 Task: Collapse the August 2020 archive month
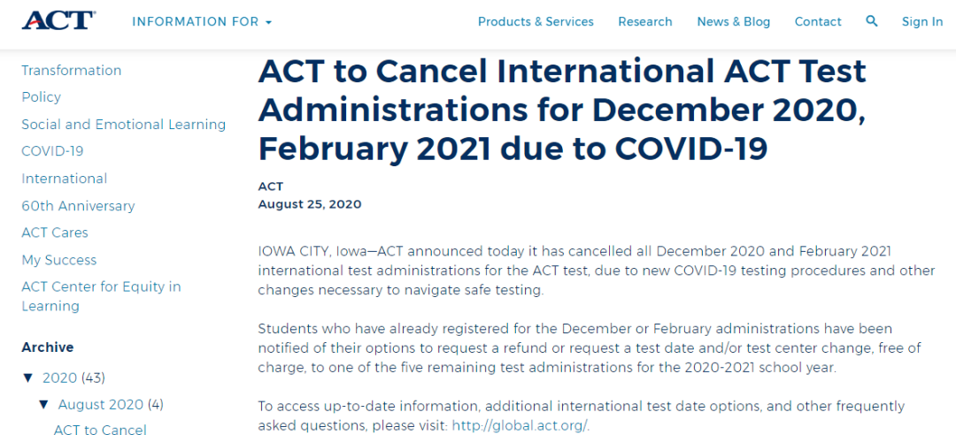point(43,405)
